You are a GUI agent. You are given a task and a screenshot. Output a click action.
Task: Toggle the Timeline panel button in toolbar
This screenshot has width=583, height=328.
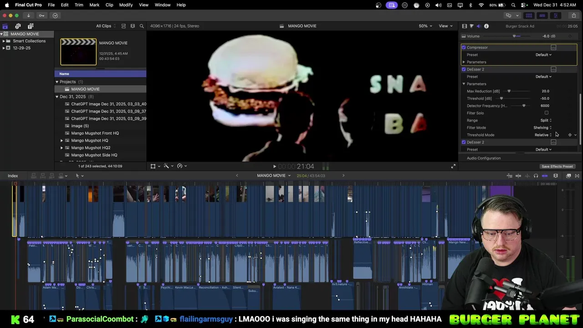click(542, 15)
